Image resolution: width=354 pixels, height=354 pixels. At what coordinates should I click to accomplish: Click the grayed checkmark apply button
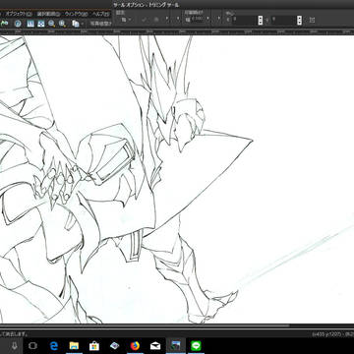click(x=145, y=20)
